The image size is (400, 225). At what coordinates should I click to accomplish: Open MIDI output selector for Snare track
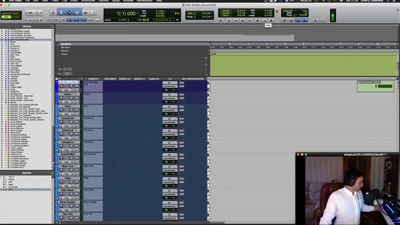point(169,98)
